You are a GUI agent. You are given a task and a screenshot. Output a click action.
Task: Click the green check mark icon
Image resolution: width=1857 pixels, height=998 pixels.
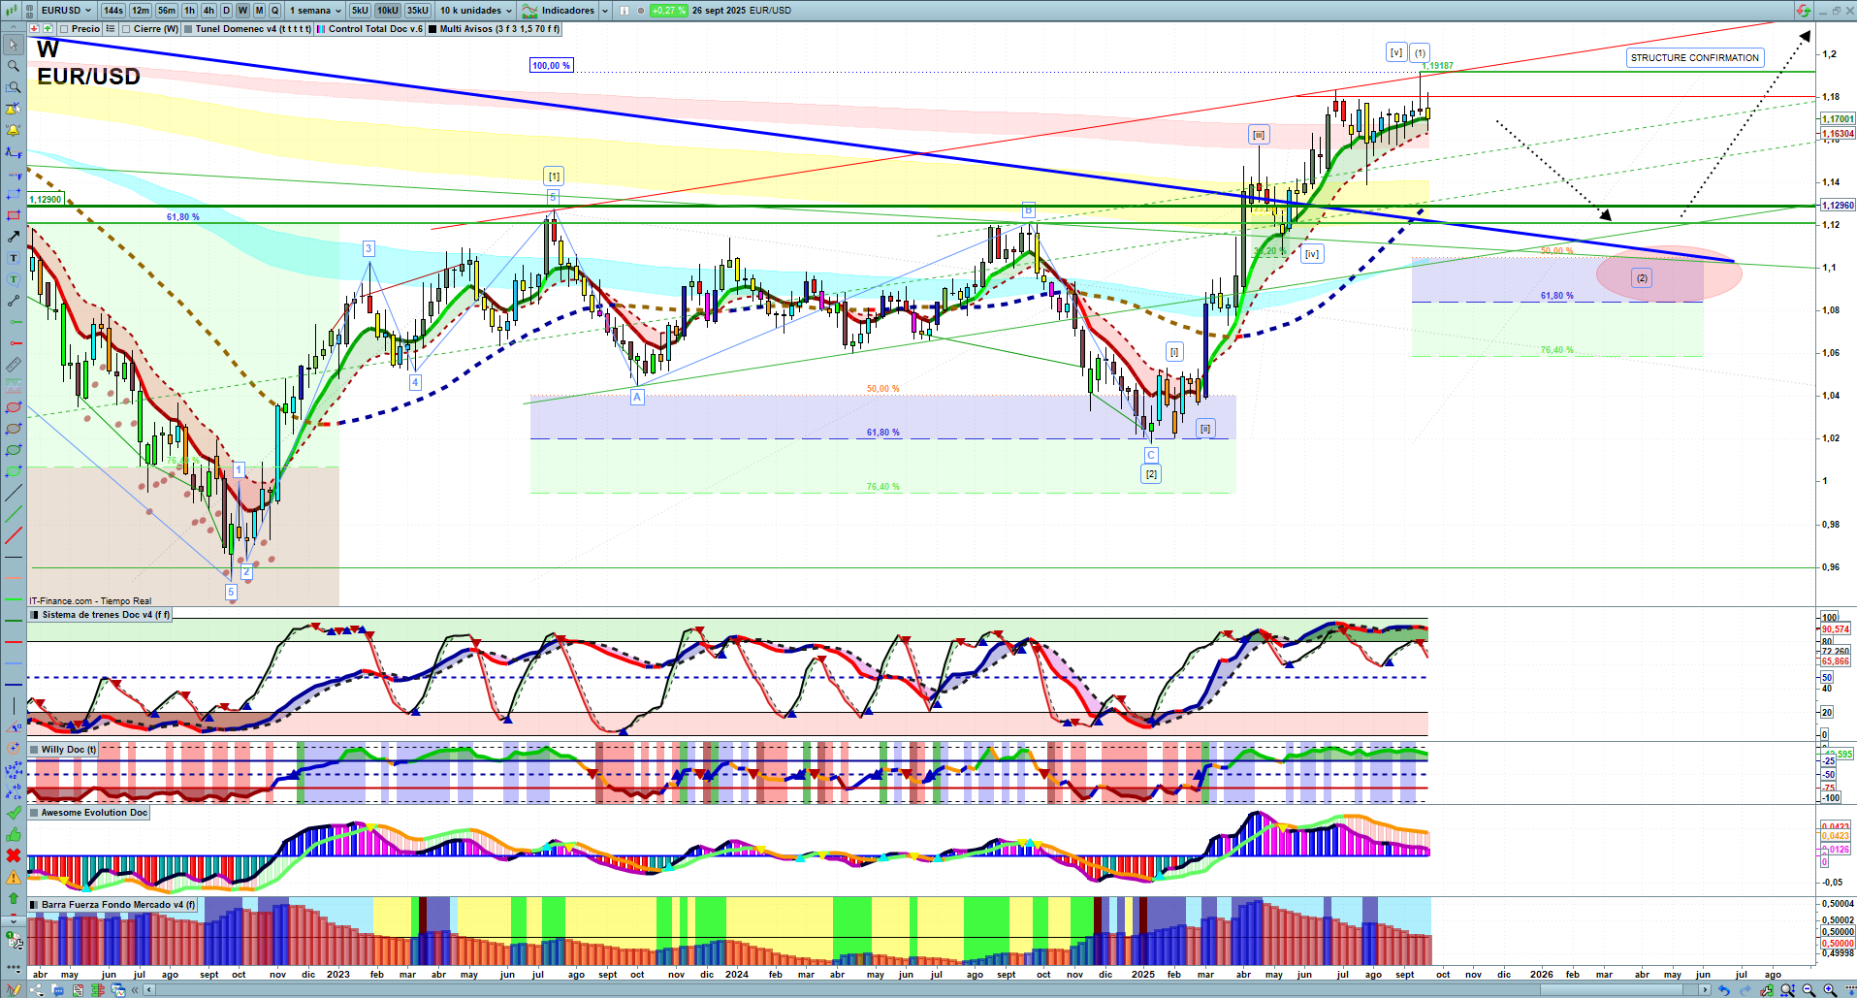click(x=14, y=813)
